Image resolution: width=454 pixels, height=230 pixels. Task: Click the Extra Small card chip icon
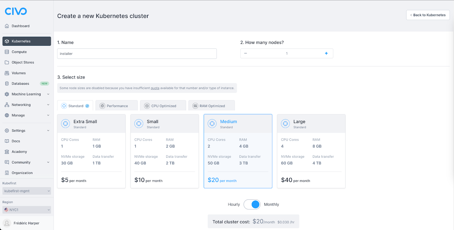pos(66,124)
